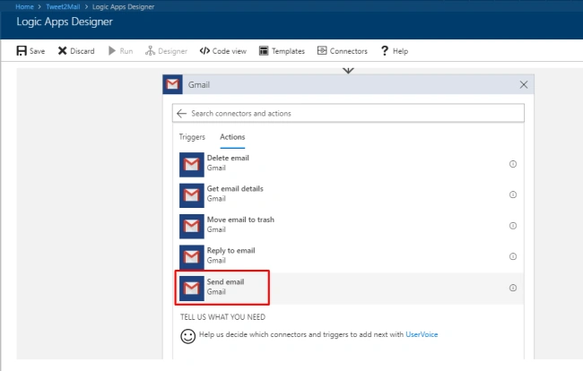Viewport: 583px width, 371px height.
Task: Show info icon for Send email
Action: (513, 288)
